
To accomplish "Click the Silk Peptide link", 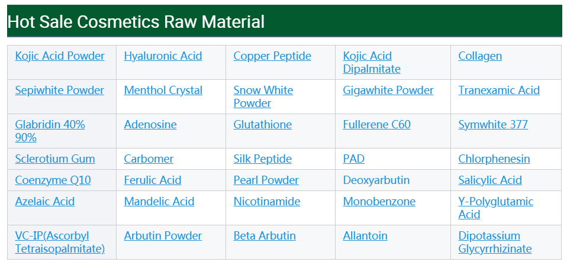I will tap(262, 159).
